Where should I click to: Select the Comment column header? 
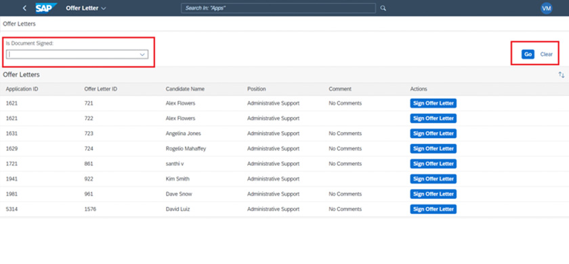click(x=340, y=89)
